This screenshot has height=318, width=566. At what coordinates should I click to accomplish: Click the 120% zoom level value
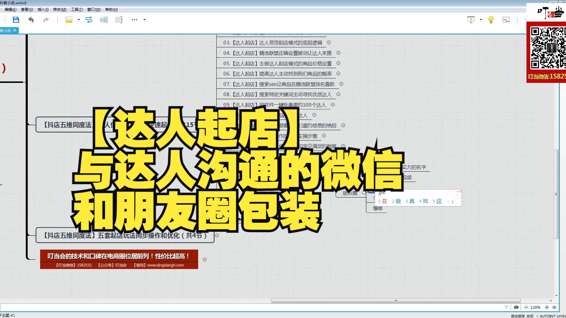click(x=535, y=307)
